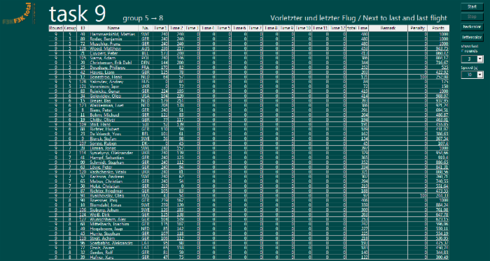Click the Na. nationality column header
Image resolution: width=490 pixels, height=261 pixels.
(x=146, y=28)
